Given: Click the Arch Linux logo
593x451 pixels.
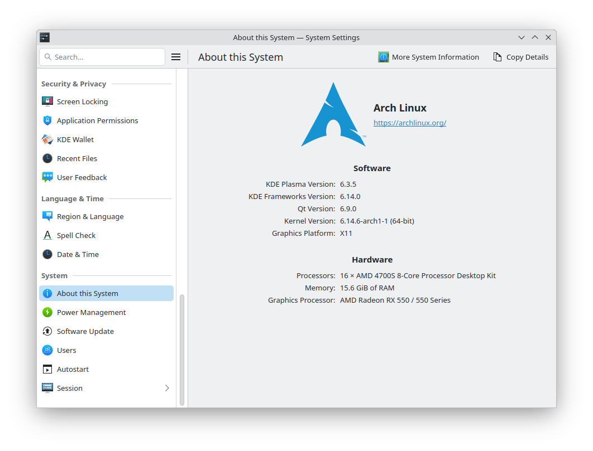Looking at the screenshot, I should pos(333,114).
